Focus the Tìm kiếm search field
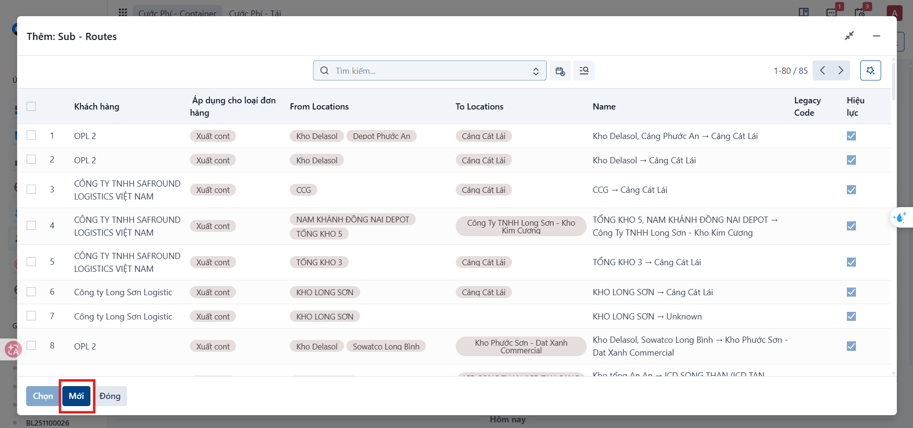Screen dimensions: 913x428 coord(430,70)
